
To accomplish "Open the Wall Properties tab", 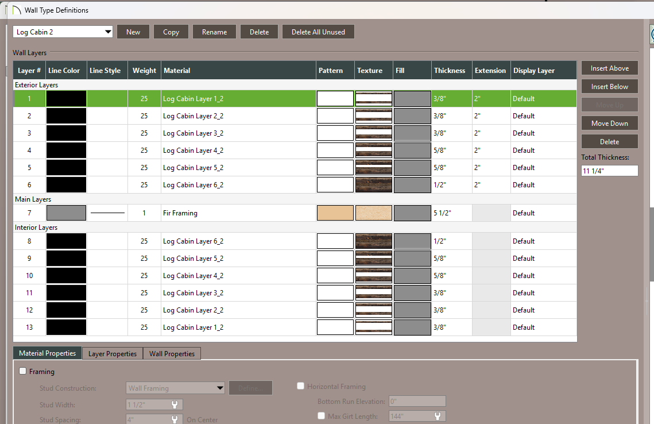I will pos(172,354).
